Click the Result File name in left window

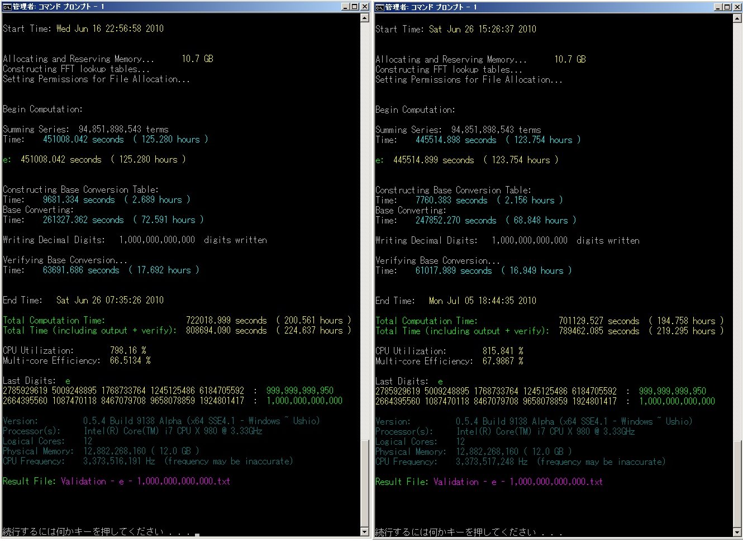click(x=145, y=481)
